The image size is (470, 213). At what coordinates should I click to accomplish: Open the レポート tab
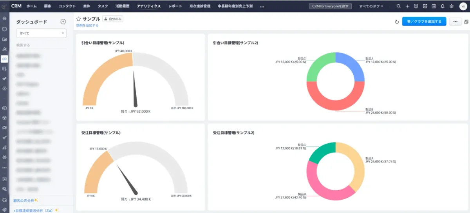point(175,6)
